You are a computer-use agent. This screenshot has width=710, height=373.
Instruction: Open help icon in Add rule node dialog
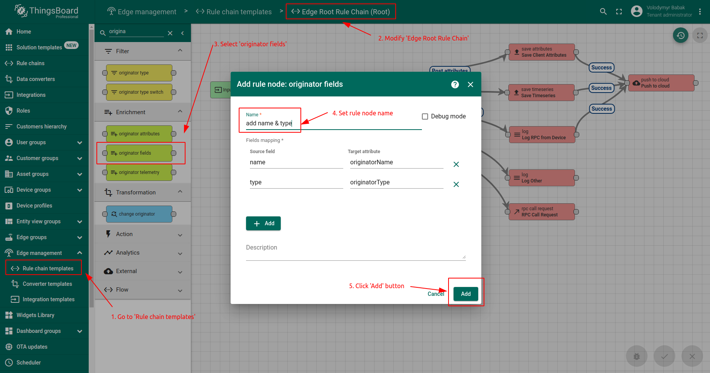coord(455,84)
